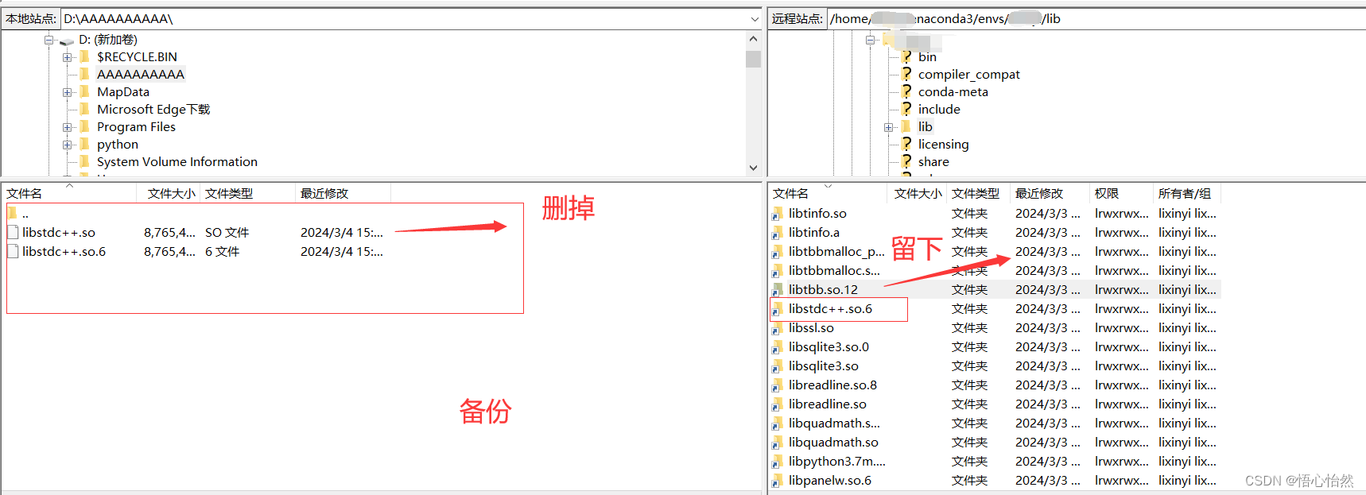Image resolution: width=1366 pixels, height=495 pixels.
Task: Click the python folder icon
Action: click(84, 144)
